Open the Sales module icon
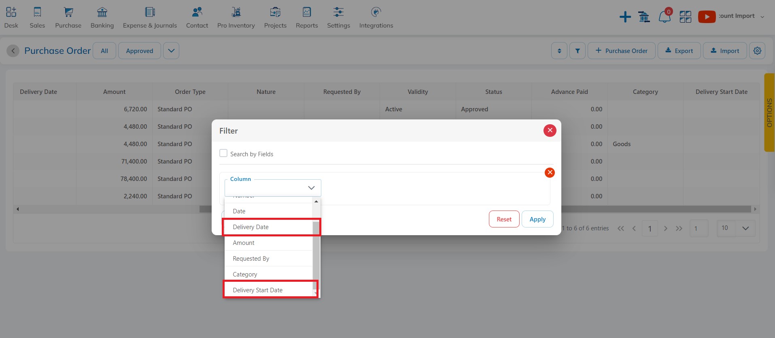 37,12
